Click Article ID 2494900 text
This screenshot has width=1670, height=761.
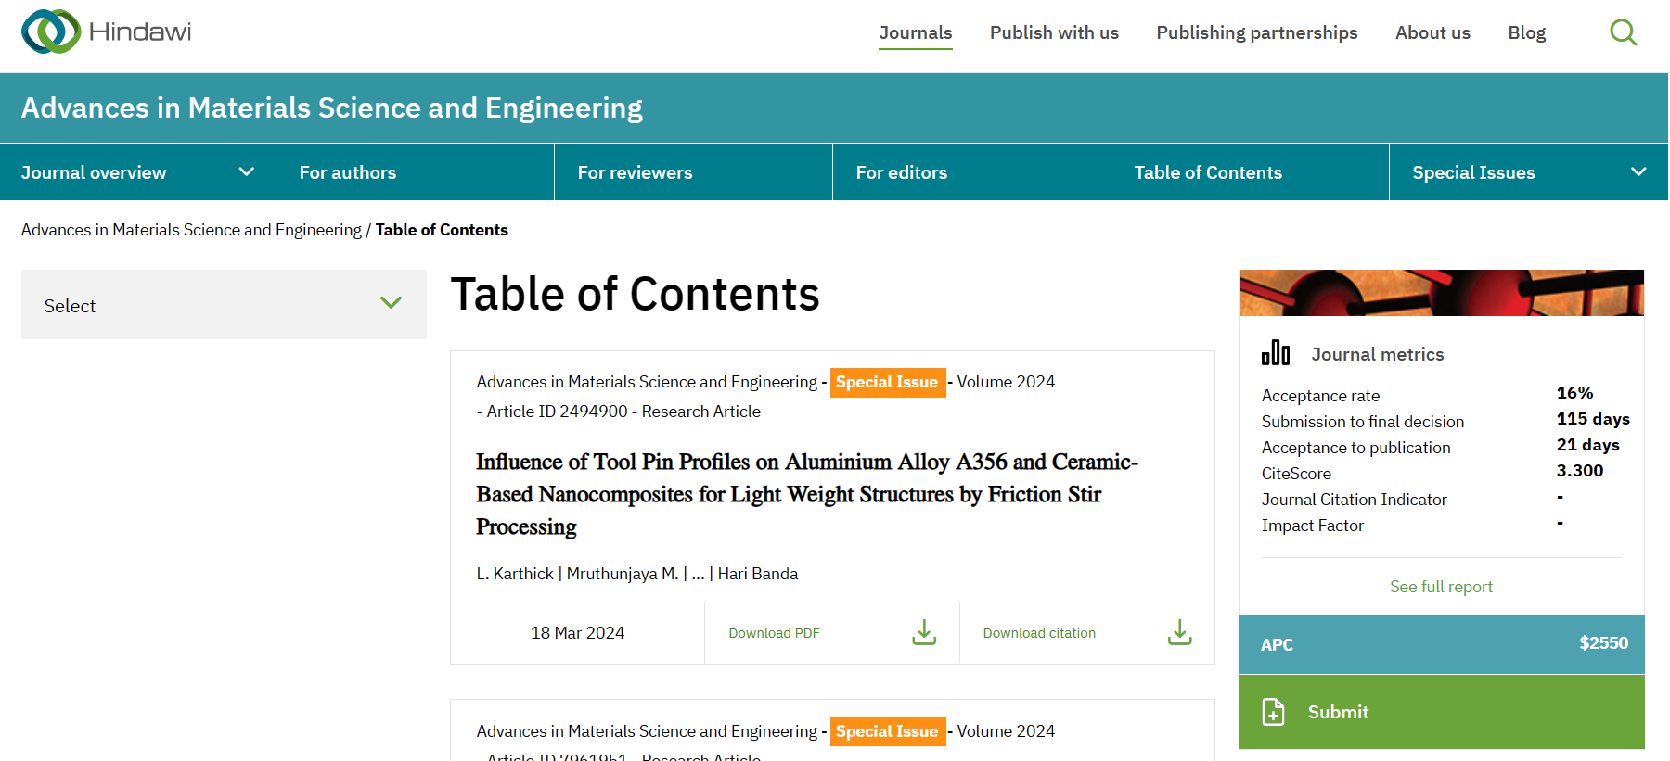click(558, 412)
